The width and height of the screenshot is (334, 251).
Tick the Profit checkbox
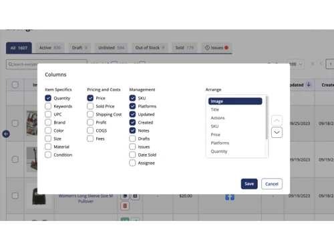tap(90, 122)
